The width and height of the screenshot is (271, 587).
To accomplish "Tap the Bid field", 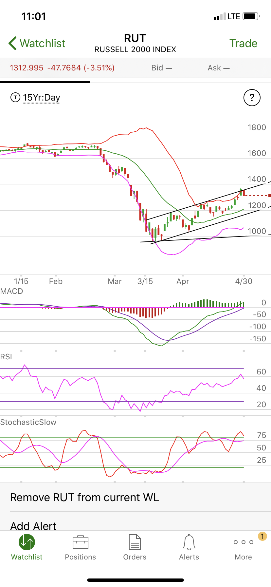I will click(162, 68).
